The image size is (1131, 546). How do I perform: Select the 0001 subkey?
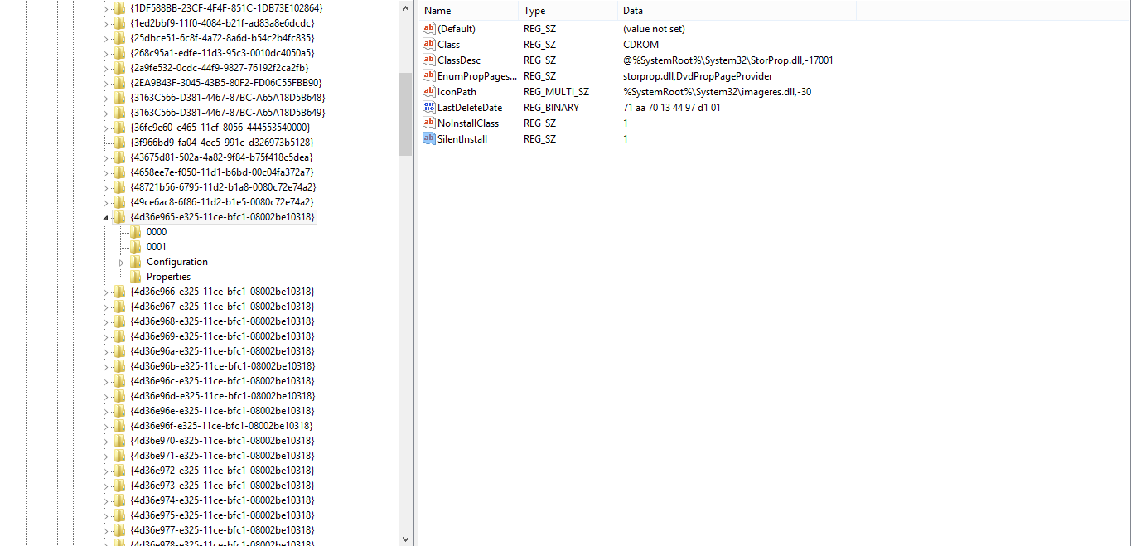(x=156, y=246)
